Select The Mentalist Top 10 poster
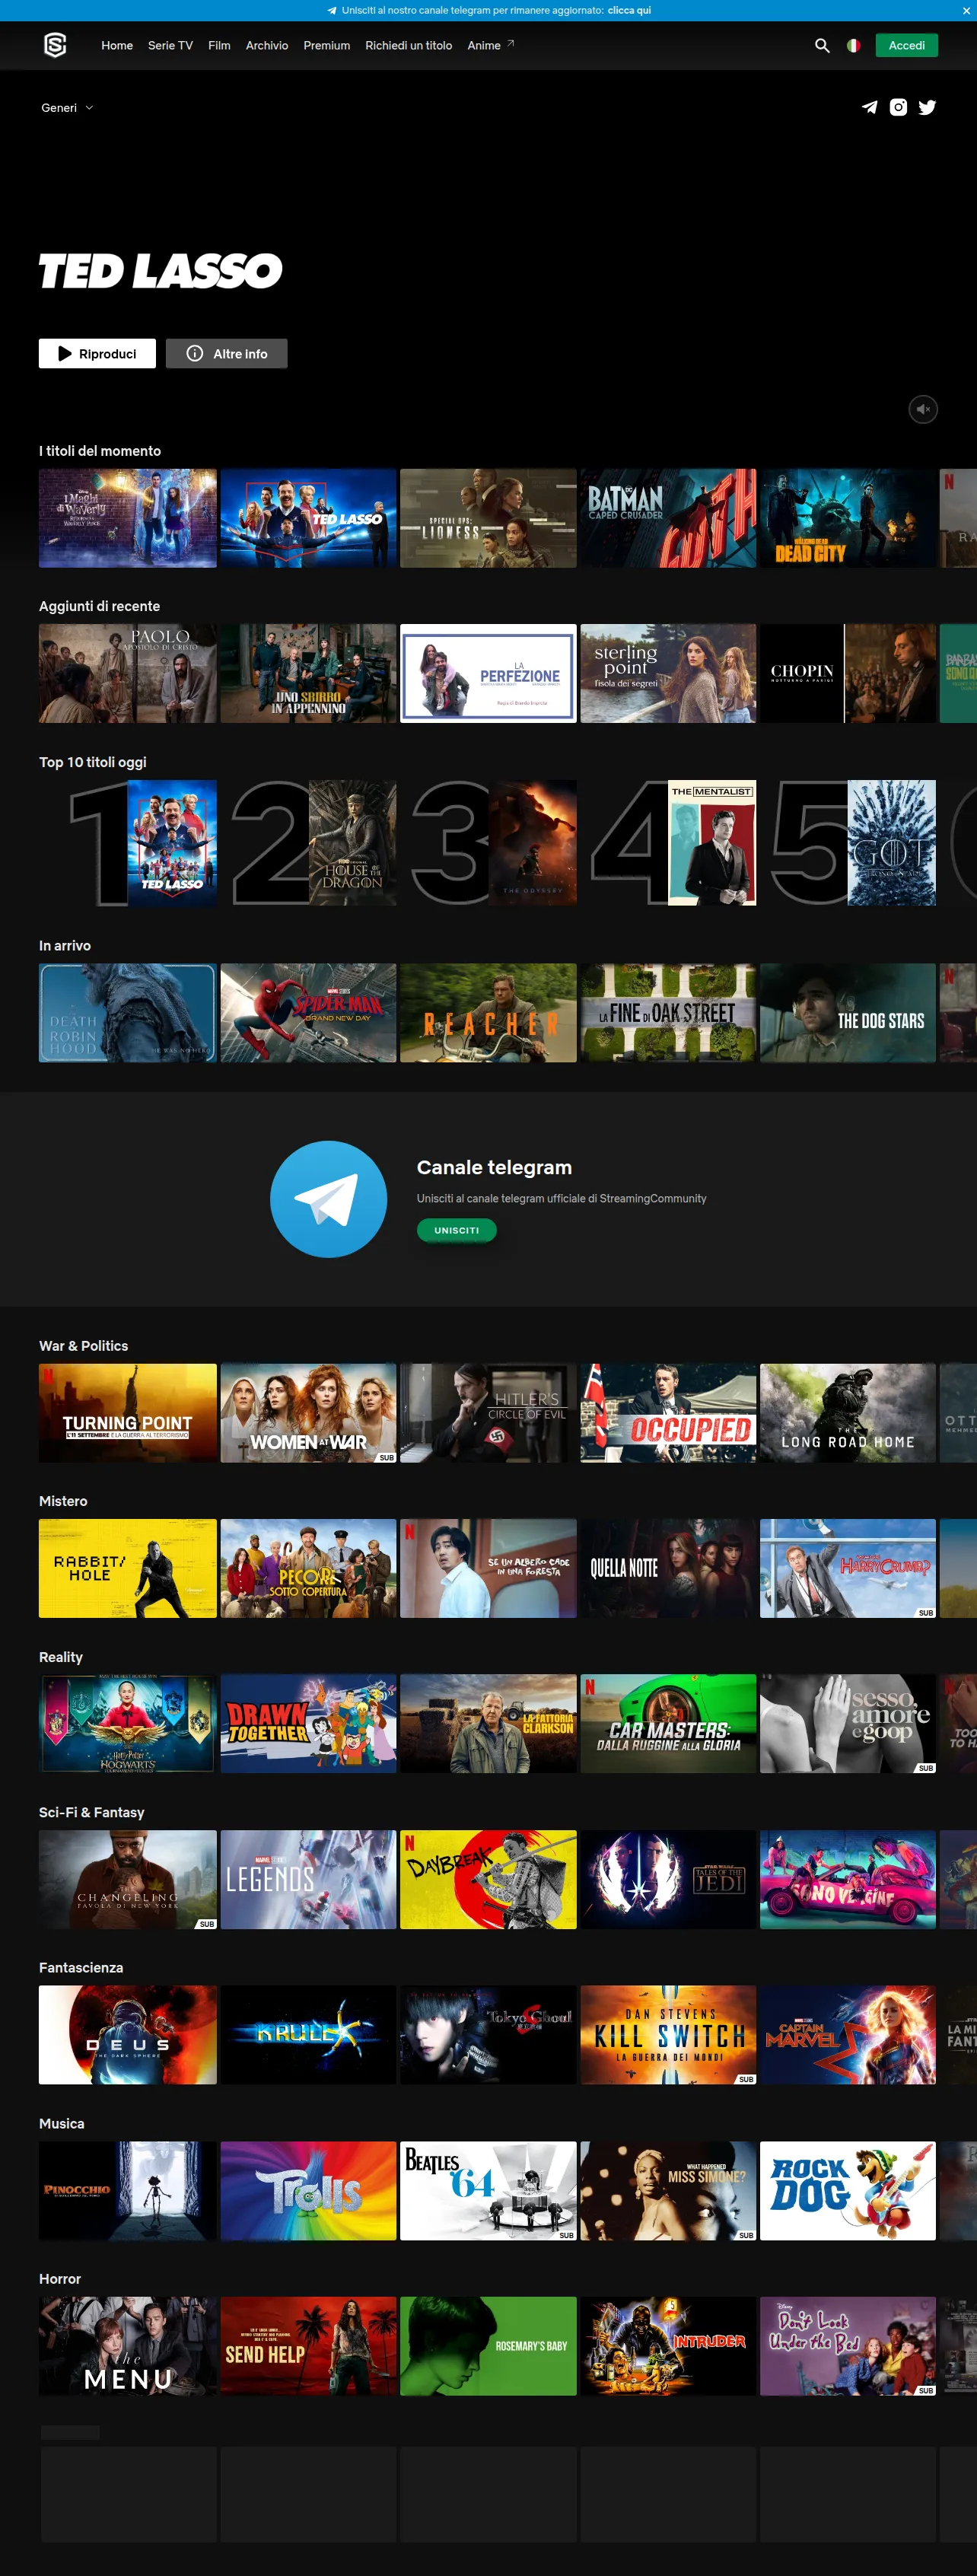The image size is (977, 2576). pos(712,843)
